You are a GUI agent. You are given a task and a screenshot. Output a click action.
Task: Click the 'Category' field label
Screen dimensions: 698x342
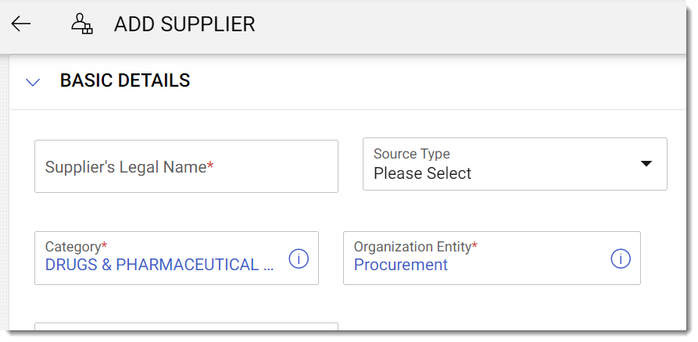pos(73,247)
